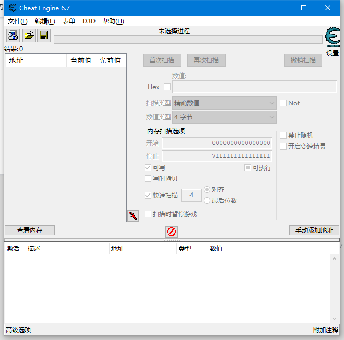Click the 查看内存 button
Viewport: 344px width, 340px height.
tap(30, 230)
